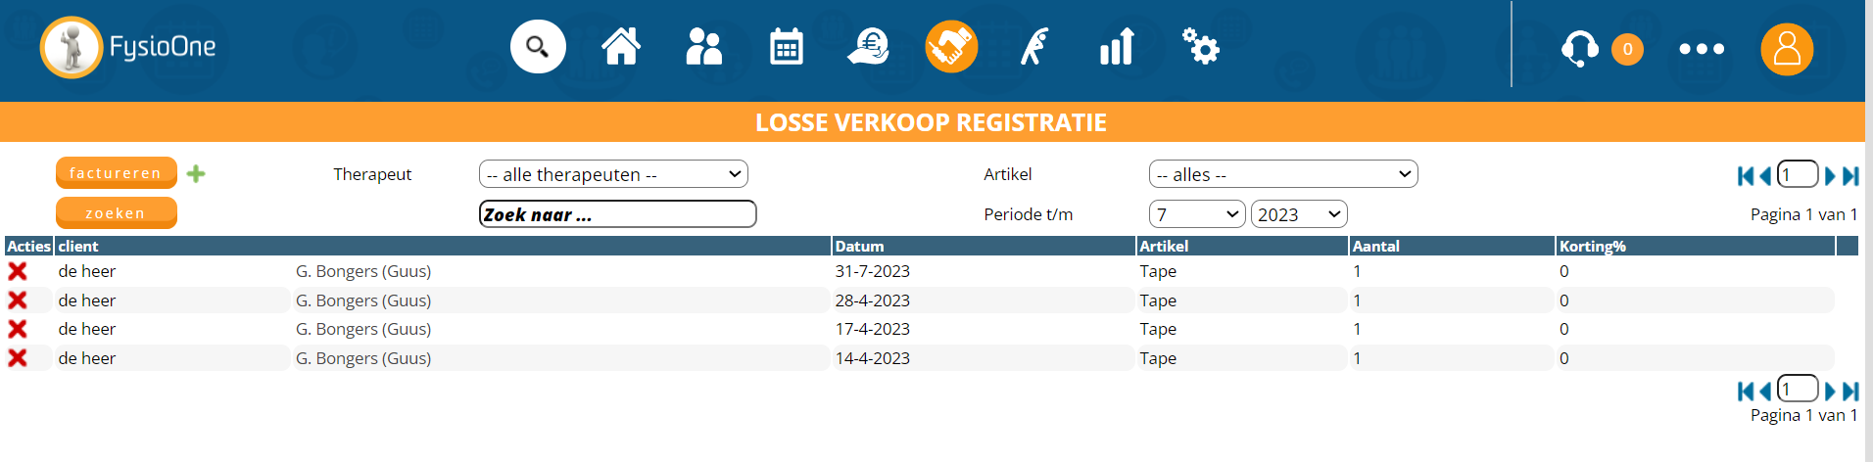Open the three dots more menu

[1702, 49]
